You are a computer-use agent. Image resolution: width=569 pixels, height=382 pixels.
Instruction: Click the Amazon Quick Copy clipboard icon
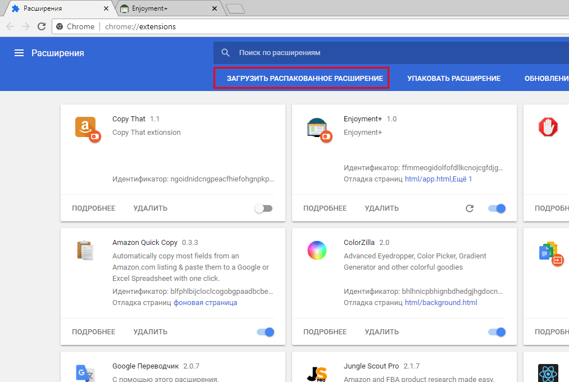click(85, 251)
